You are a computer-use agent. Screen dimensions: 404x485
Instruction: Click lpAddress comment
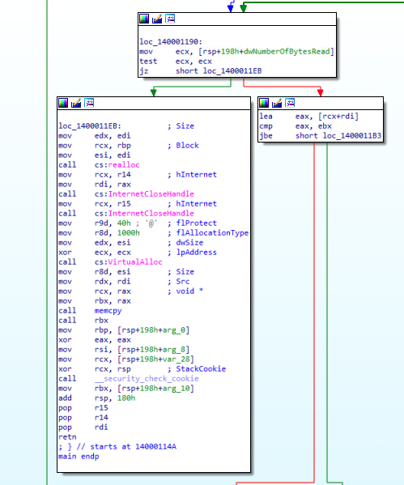(196, 253)
